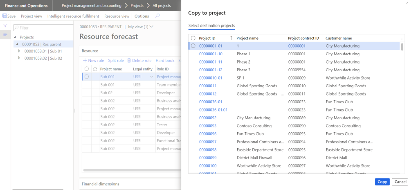Select all rows in the Resource grid

tap(87, 69)
